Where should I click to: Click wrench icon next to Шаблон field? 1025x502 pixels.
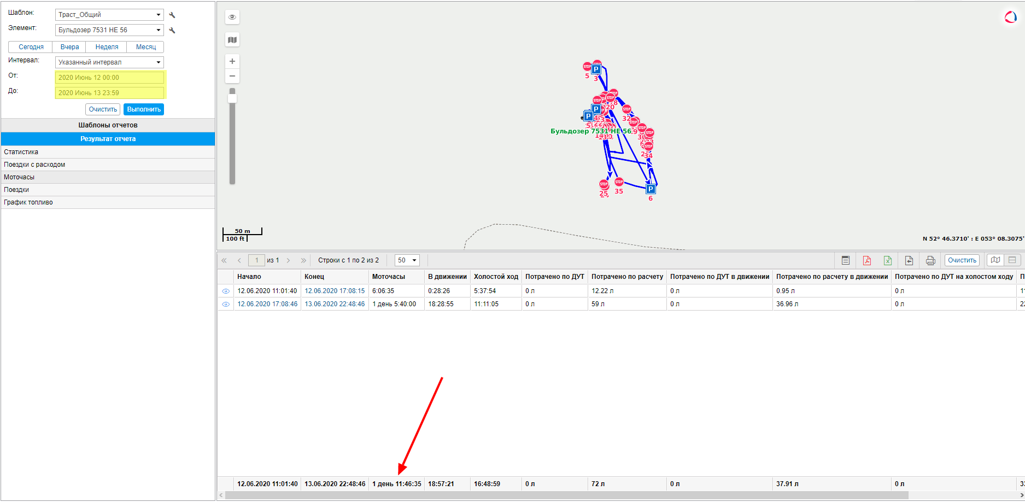pos(172,15)
